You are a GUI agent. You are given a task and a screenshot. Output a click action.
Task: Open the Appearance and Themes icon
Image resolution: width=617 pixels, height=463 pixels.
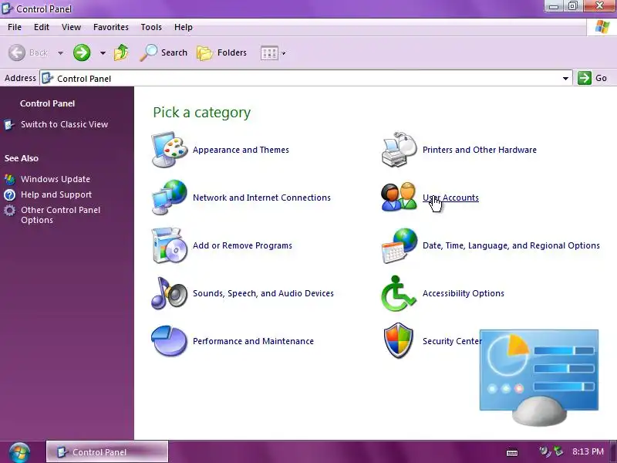pos(169,150)
